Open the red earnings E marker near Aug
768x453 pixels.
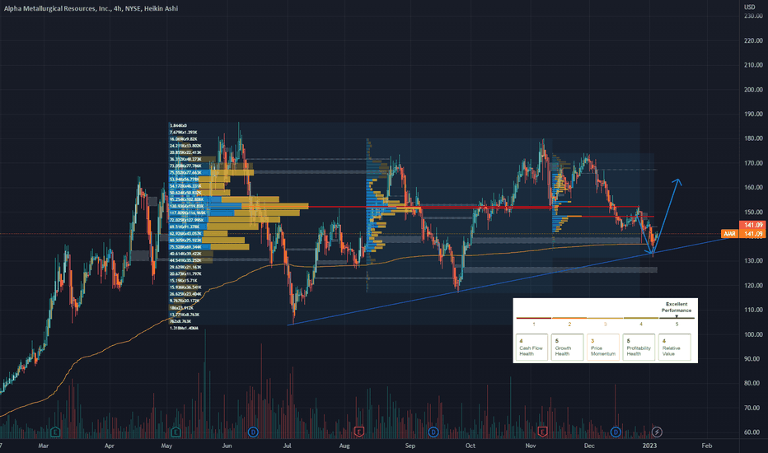[359, 432]
